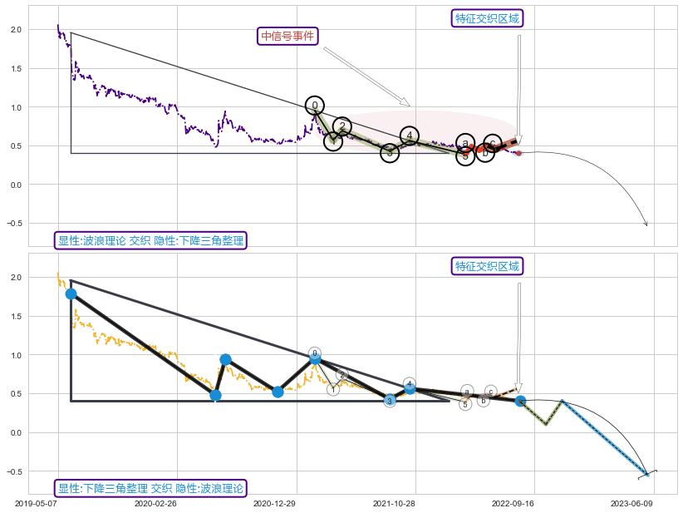This screenshot has height=513, width=683.
Task: Click the 中信号事件 annotation label
Action: pos(287,36)
